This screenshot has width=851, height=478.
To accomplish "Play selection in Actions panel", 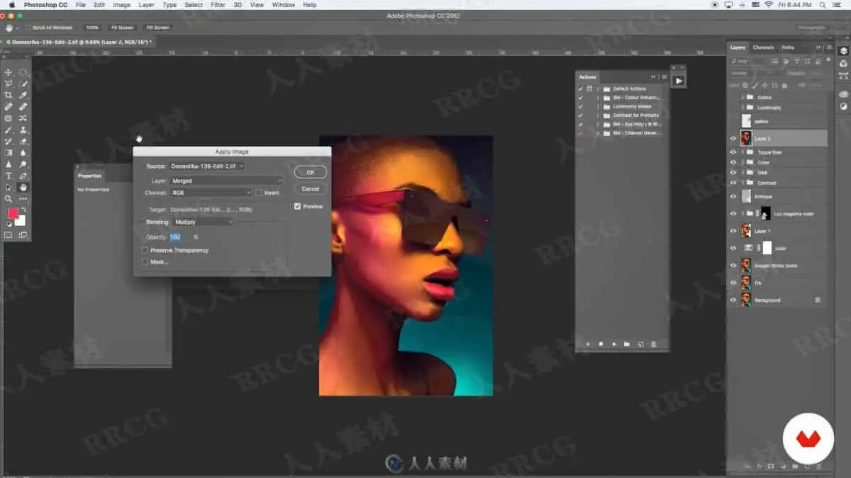I will (x=614, y=344).
